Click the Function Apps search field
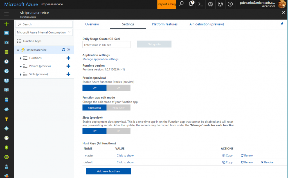 (44, 24)
